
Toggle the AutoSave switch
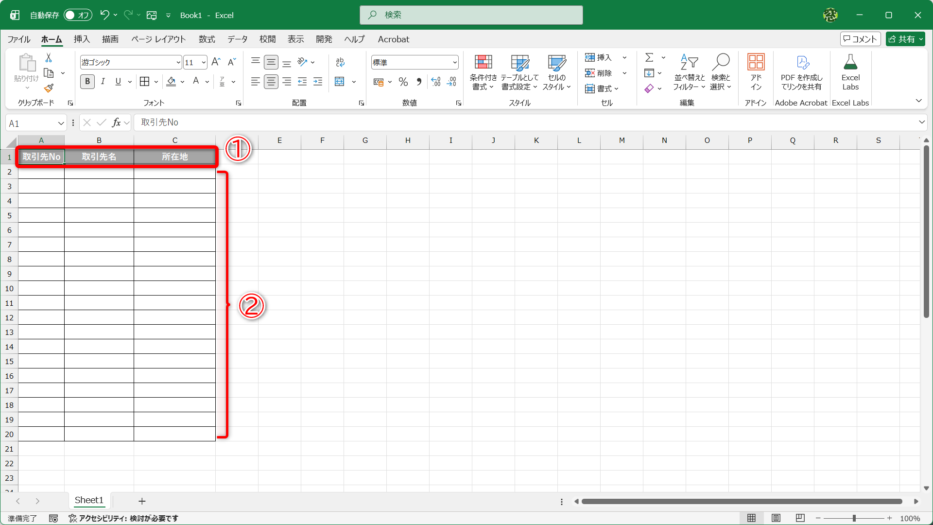[78, 15]
